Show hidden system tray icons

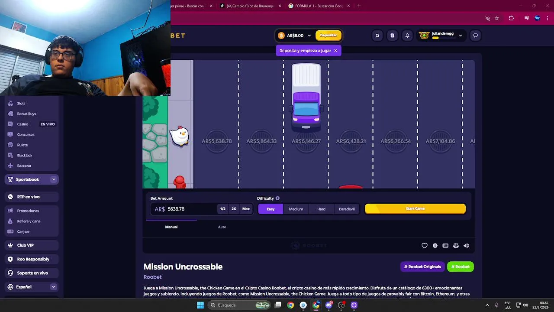487,305
